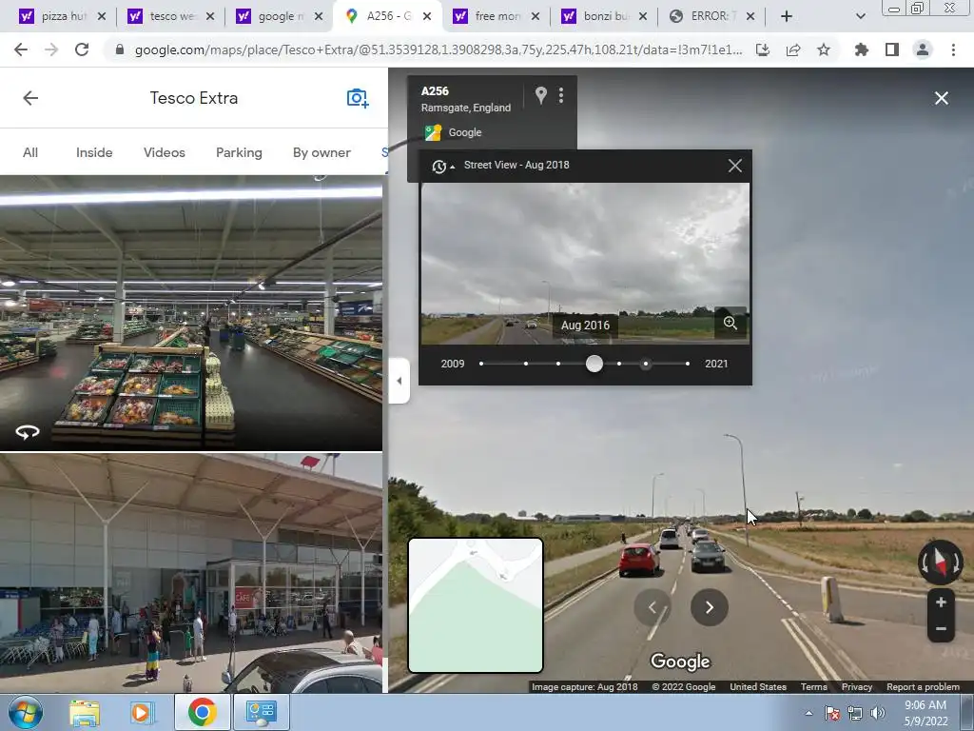Click the browser forward button
The image size is (974, 731).
click(51, 49)
